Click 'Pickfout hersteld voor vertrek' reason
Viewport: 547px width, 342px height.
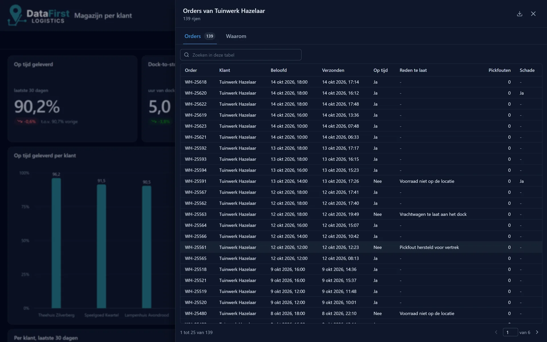tap(429, 247)
